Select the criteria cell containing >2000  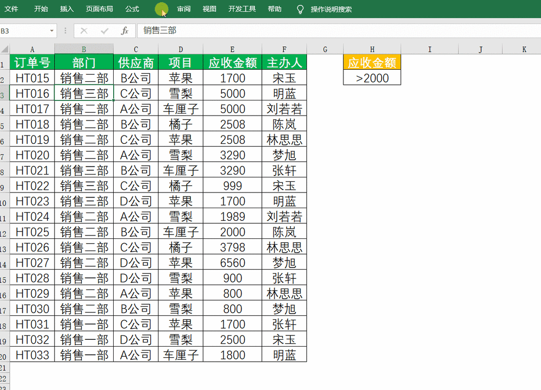(372, 78)
